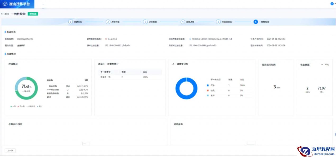This screenshot has width=336, height=157.
Task: Click step 2 circle 迁移评估
Action: point(108,22)
